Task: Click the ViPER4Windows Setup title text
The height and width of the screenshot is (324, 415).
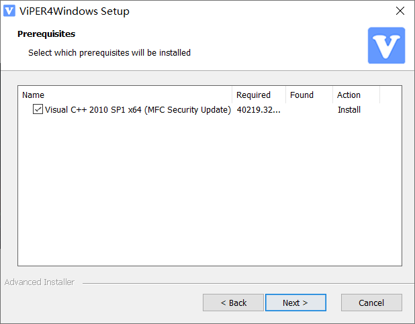Action: [75, 11]
